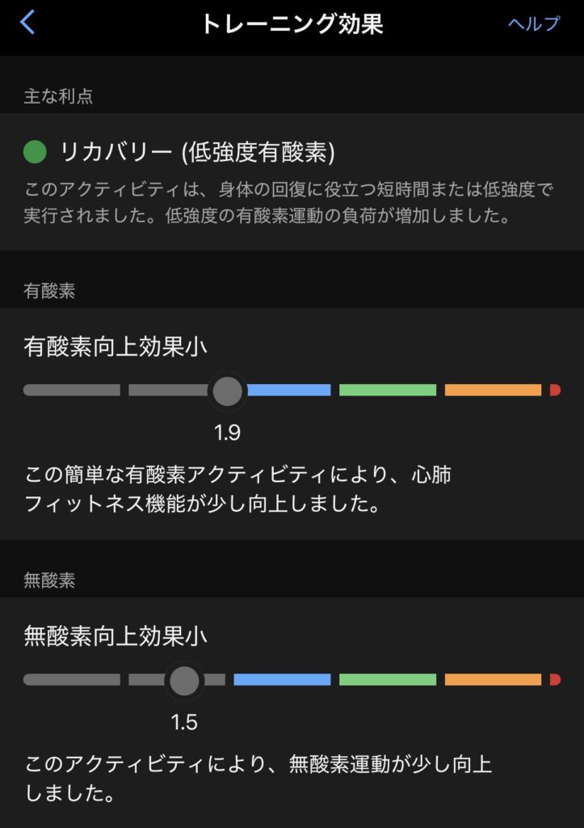The image size is (584, 828).
Task: Click first gray segment on aerobic bar
Action: (x=71, y=391)
